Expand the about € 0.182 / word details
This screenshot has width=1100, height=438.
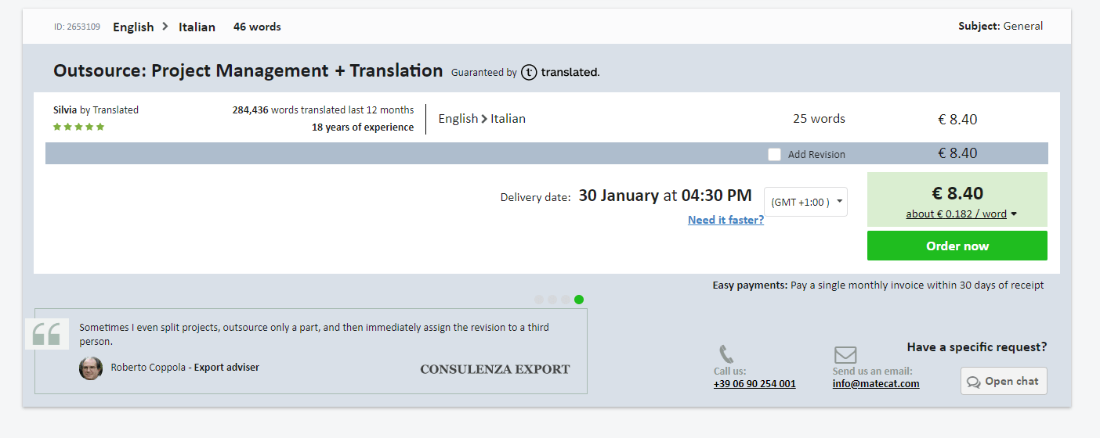[961, 214]
